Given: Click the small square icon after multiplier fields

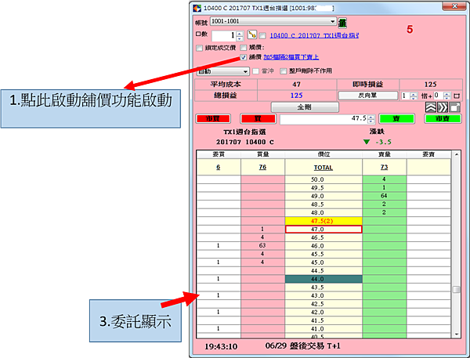Looking at the screenshot, I should 457,96.
